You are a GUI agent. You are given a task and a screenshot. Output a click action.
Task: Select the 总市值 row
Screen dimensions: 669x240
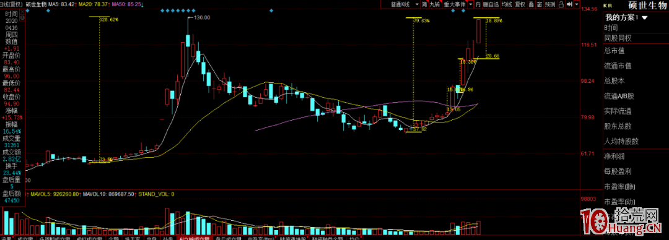coord(636,51)
